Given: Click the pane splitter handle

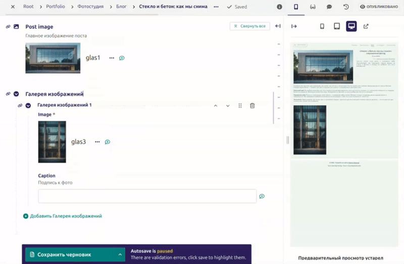Looking at the screenshot, I should 288,140.
